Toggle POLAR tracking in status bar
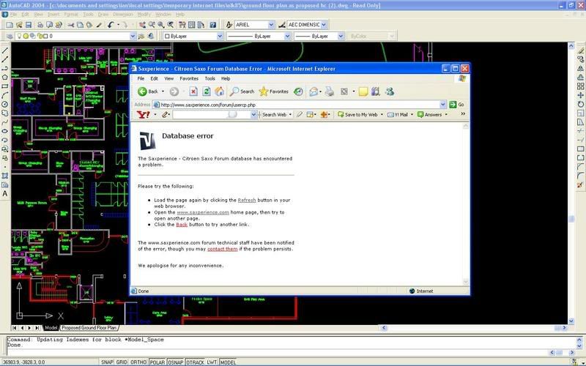Image resolution: width=586 pixels, height=366 pixels. click(157, 362)
